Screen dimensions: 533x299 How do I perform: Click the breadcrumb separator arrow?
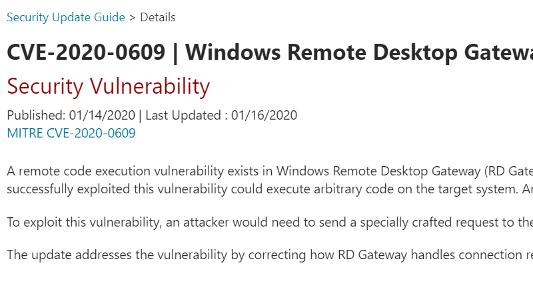coord(133,17)
